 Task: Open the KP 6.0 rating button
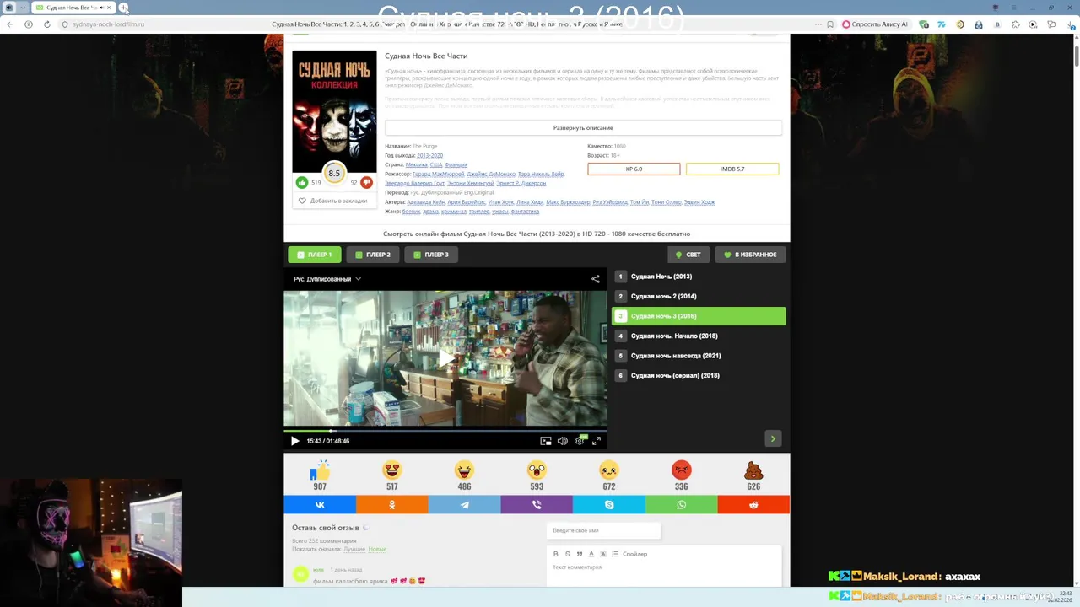[x=634, y=169]
